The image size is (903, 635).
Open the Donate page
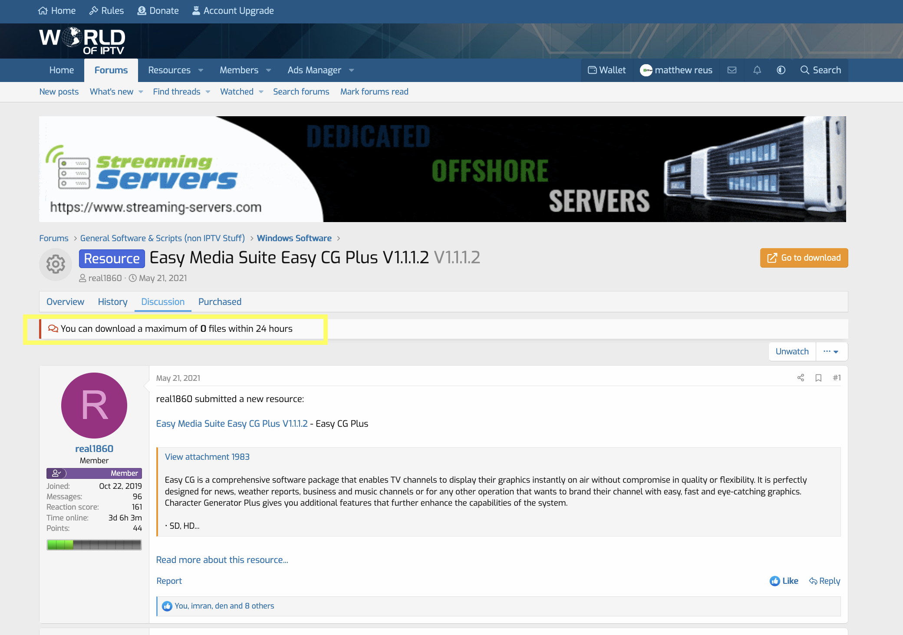pyautogui.click(x=158, y=10)
